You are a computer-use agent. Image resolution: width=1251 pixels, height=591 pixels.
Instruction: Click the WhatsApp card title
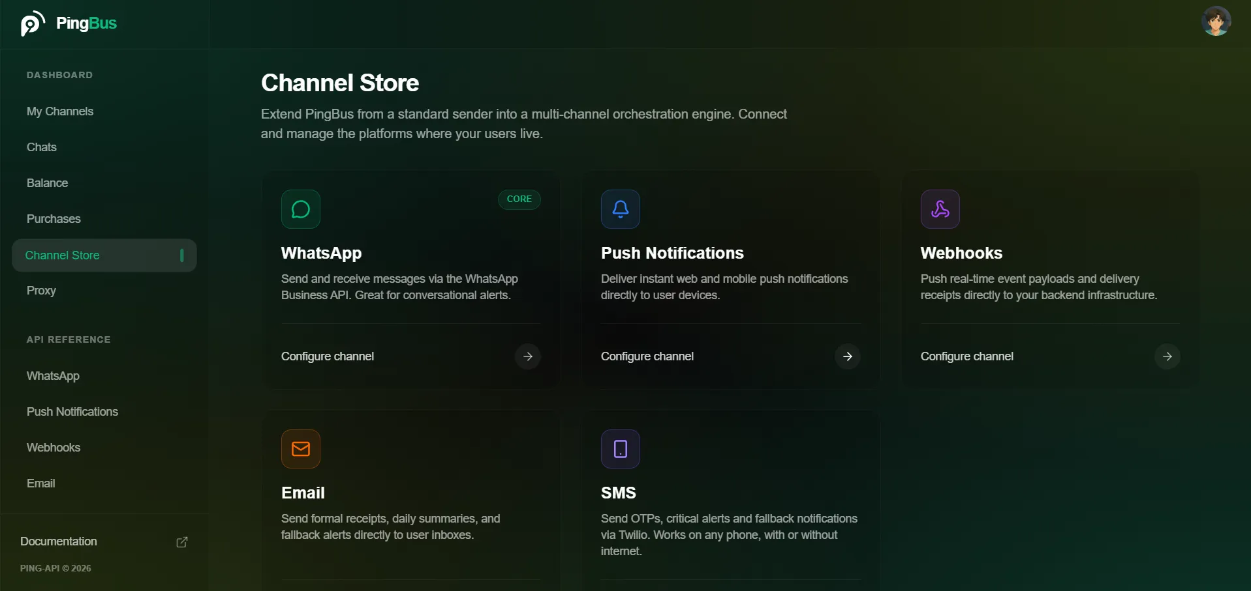pyautogui.click(x=321, y=253)
